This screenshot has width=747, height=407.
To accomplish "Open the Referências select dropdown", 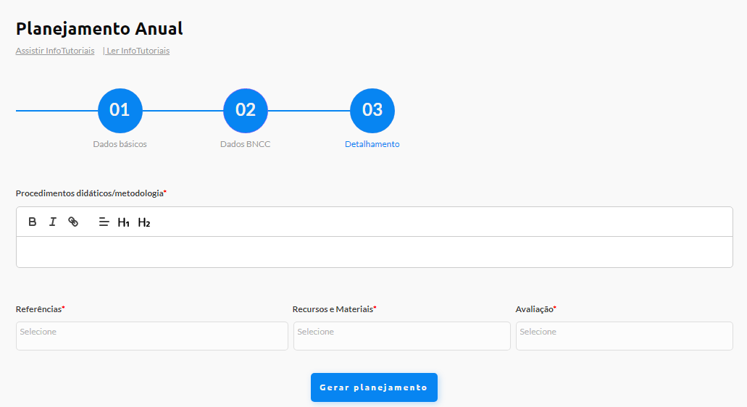I will pyautogui.click(x=152, y=336).
